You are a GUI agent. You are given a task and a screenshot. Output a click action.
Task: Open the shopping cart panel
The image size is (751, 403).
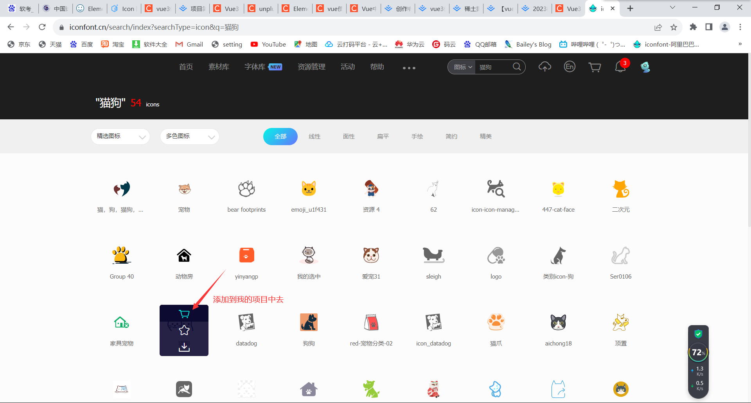click(x=595, y=67)
